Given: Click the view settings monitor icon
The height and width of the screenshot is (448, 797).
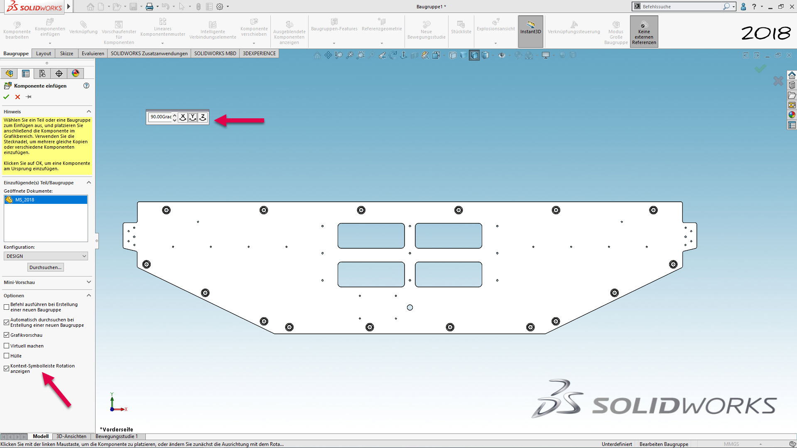Looking at the screenshot, I should 546,55.
